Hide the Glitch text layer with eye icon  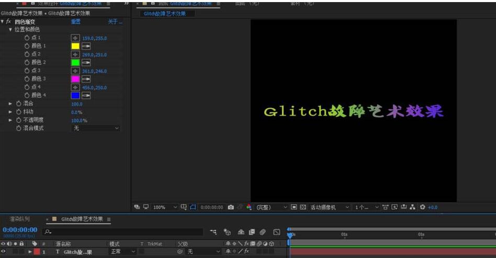pyautogui.click(x=3, y=252)
